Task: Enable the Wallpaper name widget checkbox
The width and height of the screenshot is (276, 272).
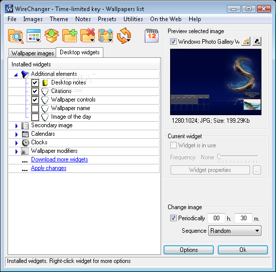Action: [35, 108]
